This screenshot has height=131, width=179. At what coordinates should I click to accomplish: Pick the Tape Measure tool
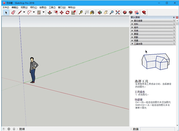(x=80, y=12)
